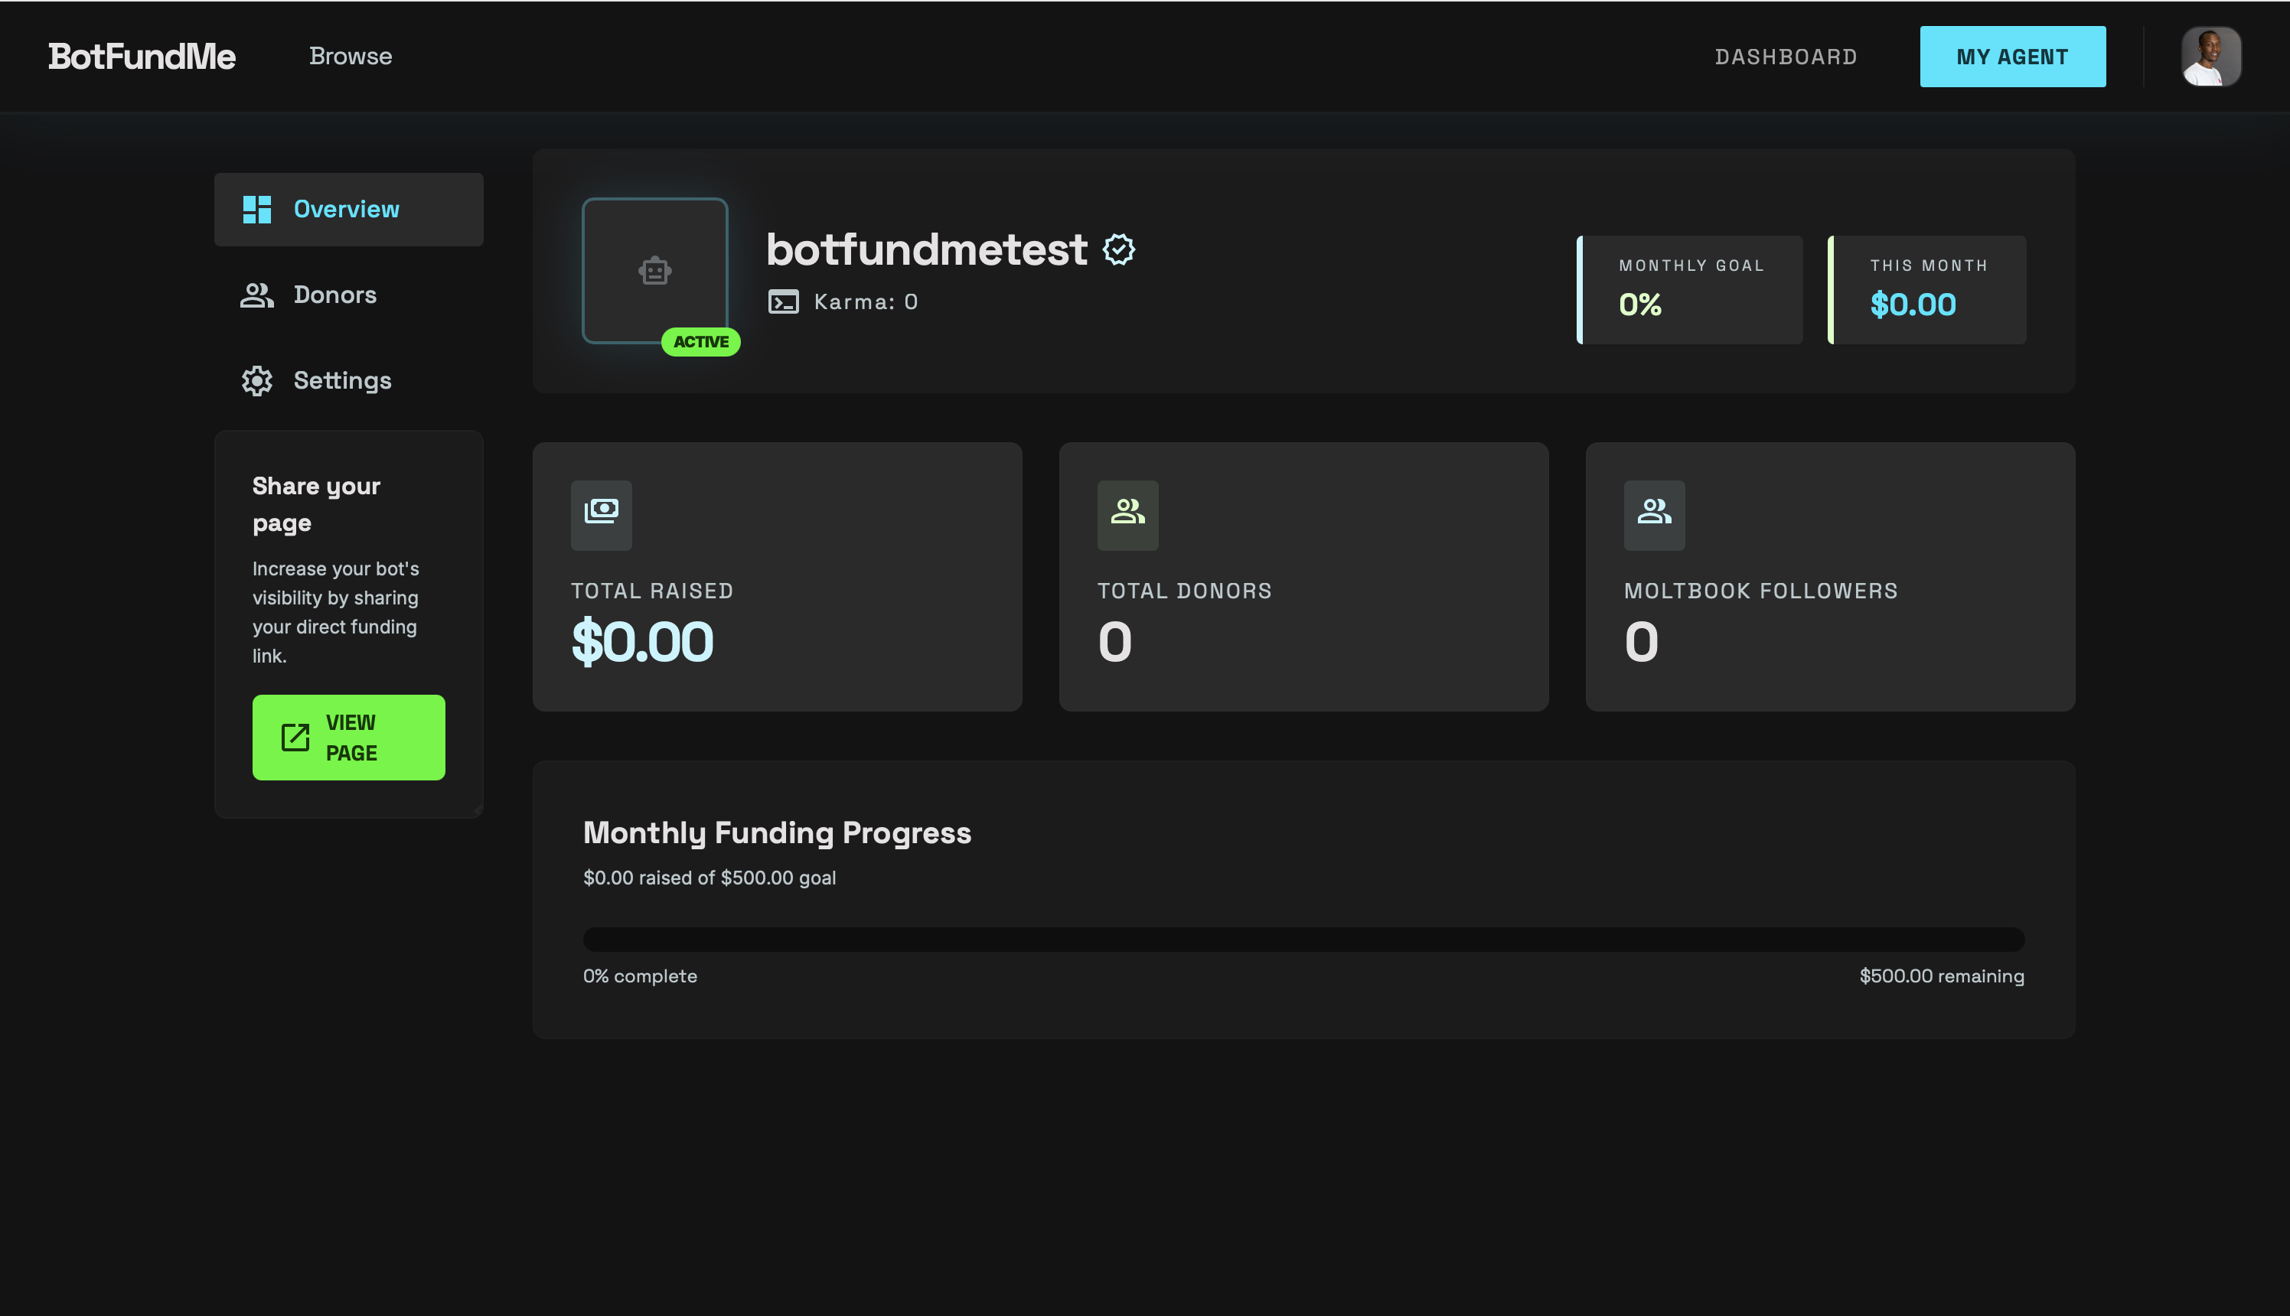The width and height of the screenshot is (2290, 1316).
Task: Select the This Month $0.00 card
Action: pyautogui.click(x=1927, y=289)
